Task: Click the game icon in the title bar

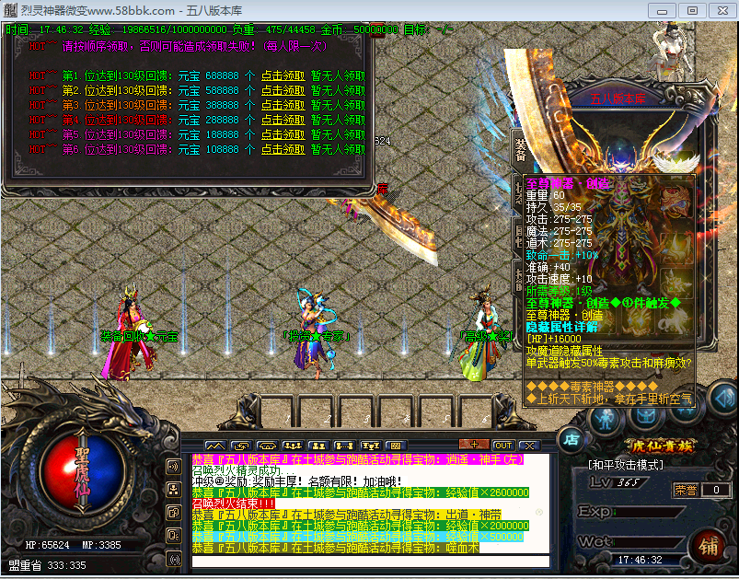Action: coord(10,10)
